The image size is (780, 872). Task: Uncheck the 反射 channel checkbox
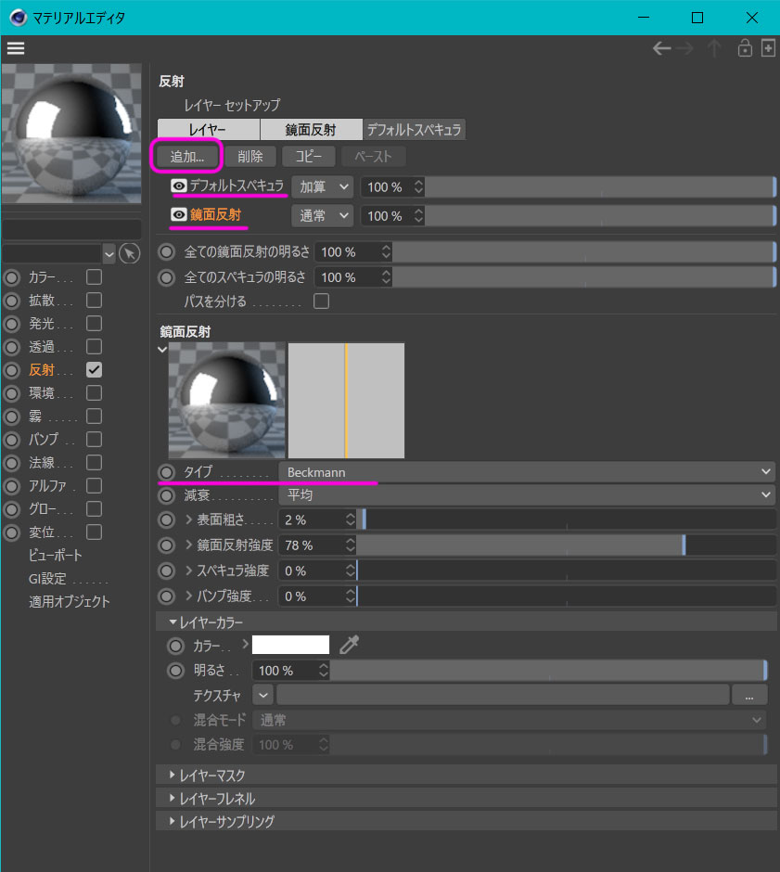(x=94, y=369)
